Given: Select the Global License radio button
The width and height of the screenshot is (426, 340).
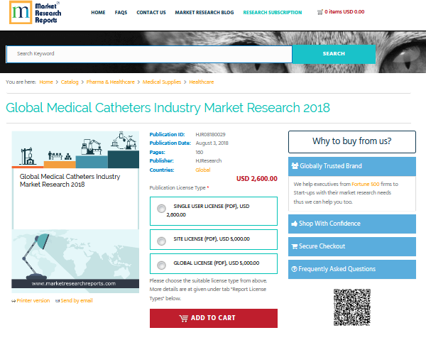Looking at the screenshot, I should 161,265.
